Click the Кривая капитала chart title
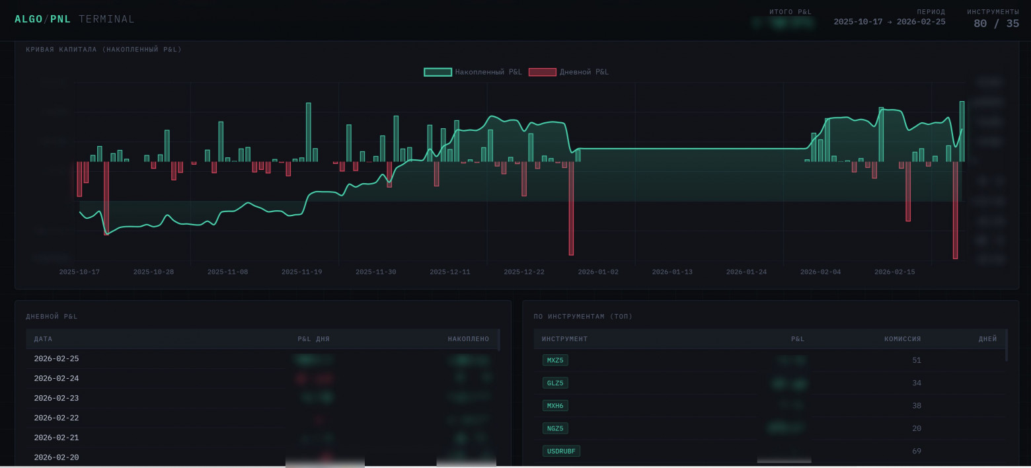1031x468 pixels. (104, 50)
